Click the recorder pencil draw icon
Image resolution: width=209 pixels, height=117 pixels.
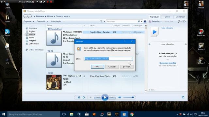(x=44, y=2)
